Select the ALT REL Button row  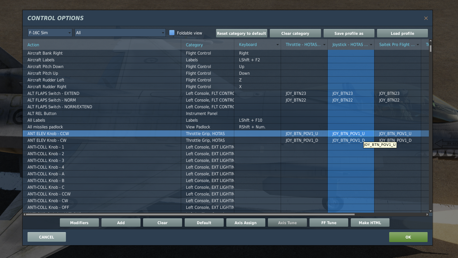[x=226, y=113]
